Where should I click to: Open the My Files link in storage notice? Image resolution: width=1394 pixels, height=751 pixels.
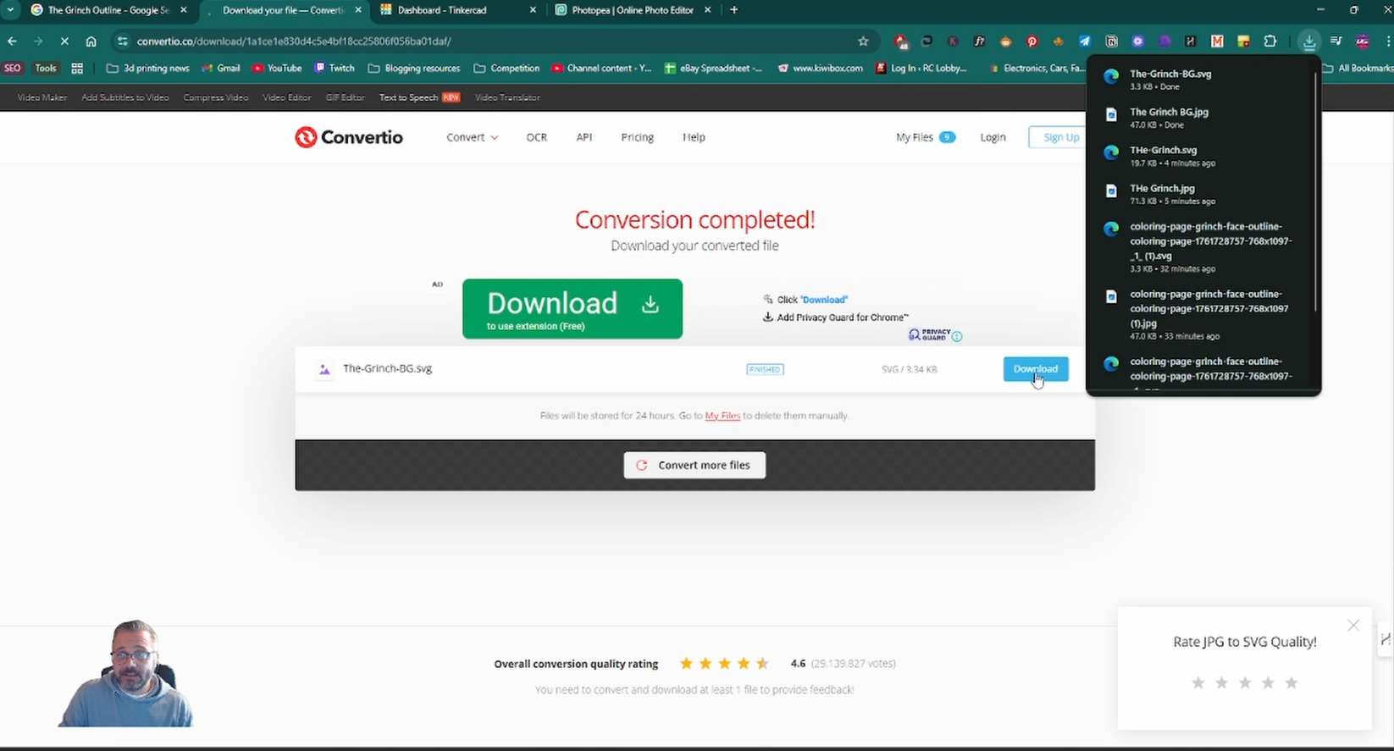(x=722, y=416)
